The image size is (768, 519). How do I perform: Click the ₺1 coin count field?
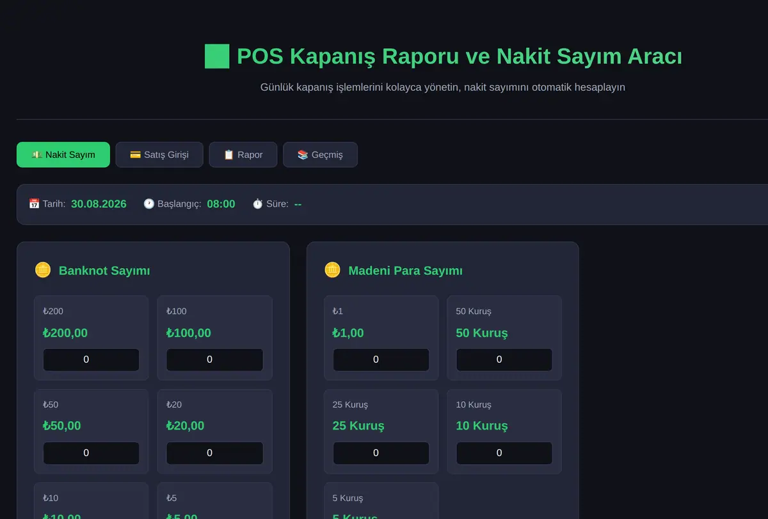[x=381, y=360]
